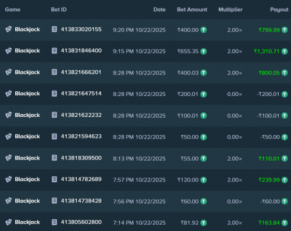Click the ₹60.00 bet amount value
This screenshot has width=291, height=231.
click(190, 201)
